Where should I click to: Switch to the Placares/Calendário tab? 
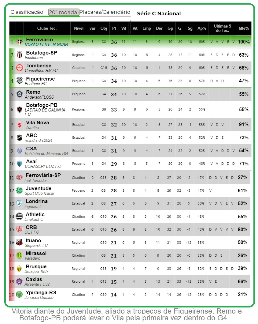click(105, 12)
